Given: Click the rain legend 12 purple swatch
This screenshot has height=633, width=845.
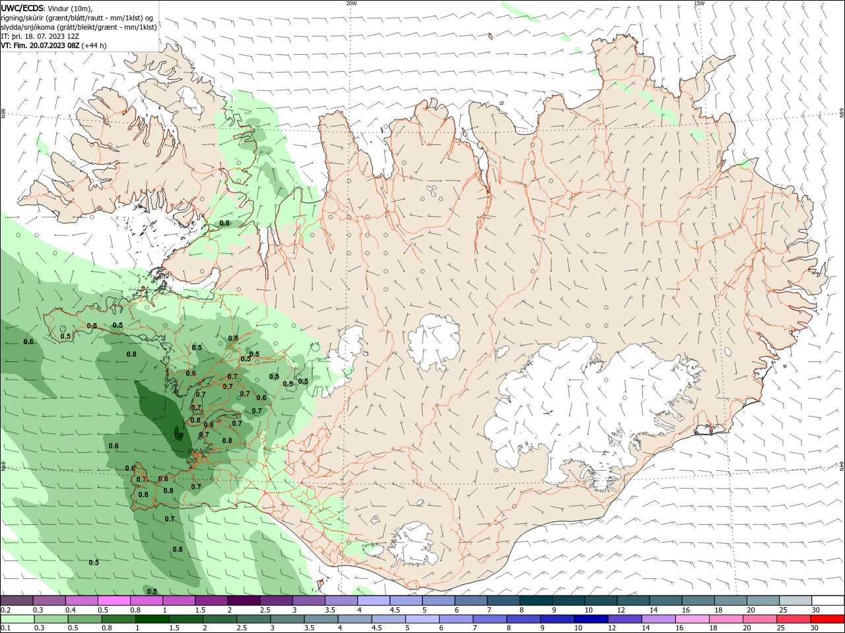Looking at the screenshot, I should point(625,619).
